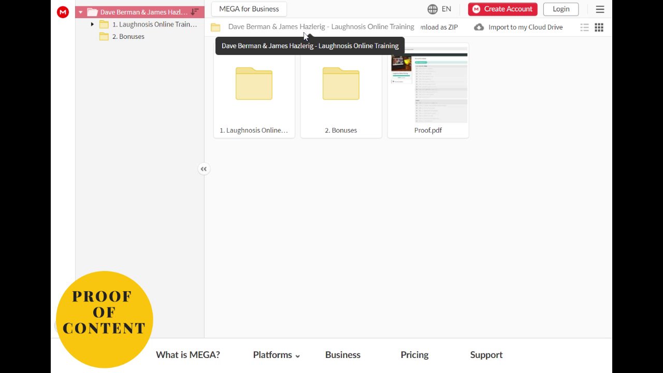
Task: Click the MEGA logo icon
Action: coord(63,12)
